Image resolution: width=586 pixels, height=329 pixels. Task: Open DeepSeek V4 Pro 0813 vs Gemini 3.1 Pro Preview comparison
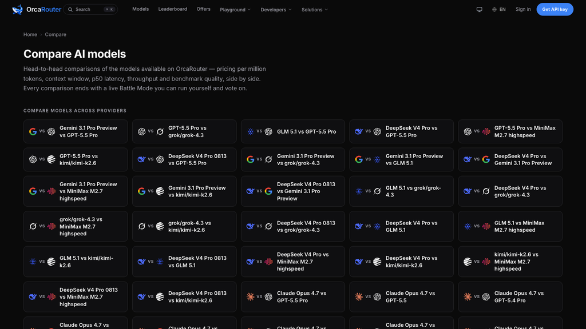(x=292, y=191)
